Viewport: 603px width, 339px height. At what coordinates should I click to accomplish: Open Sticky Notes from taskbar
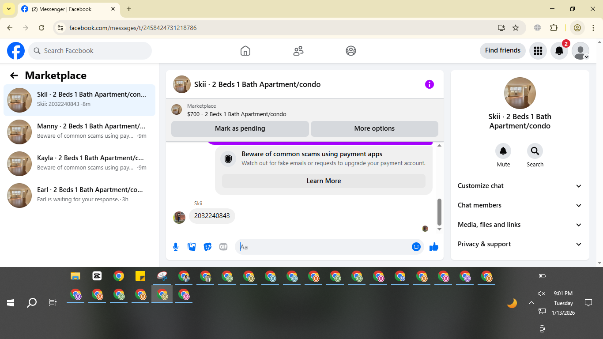pyautogui.click(x=140, y=276)
